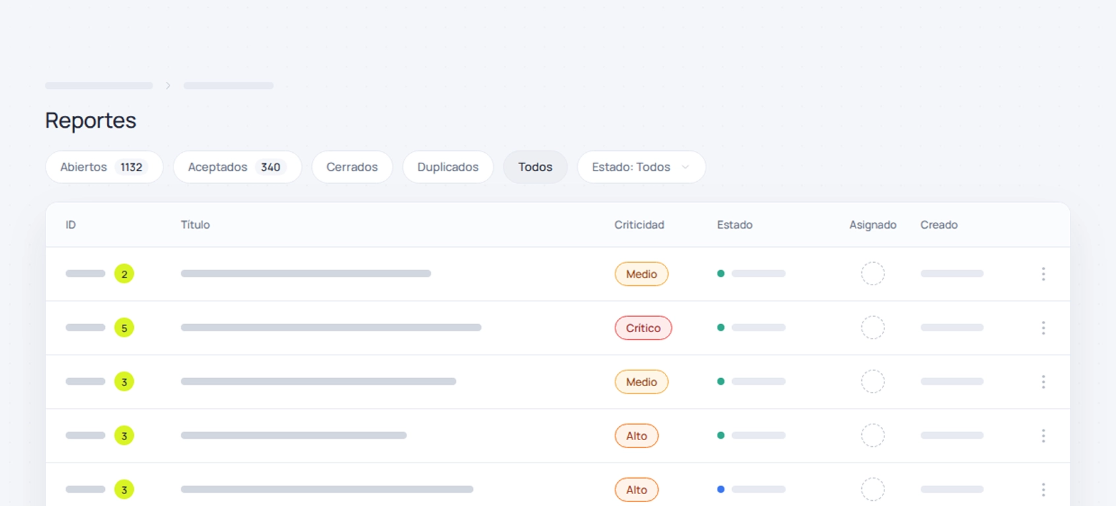The image size is (1116, 506).
Task: Click the assignee circle in the blue-dot Alto row
Action: coord(873,490)
